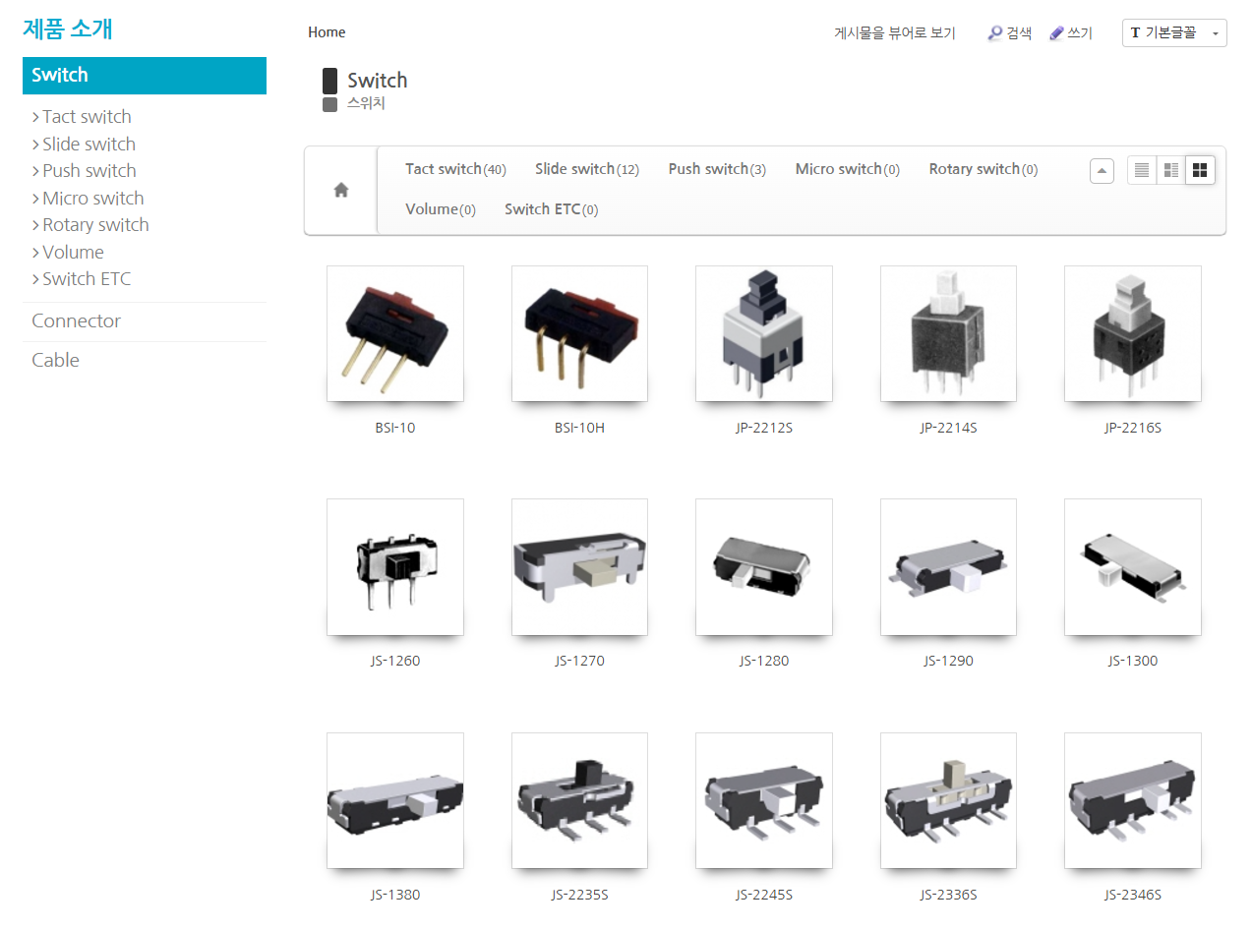Open Switch ETC(0) category tab
The image size is (1252, 930).
point(552,209)
